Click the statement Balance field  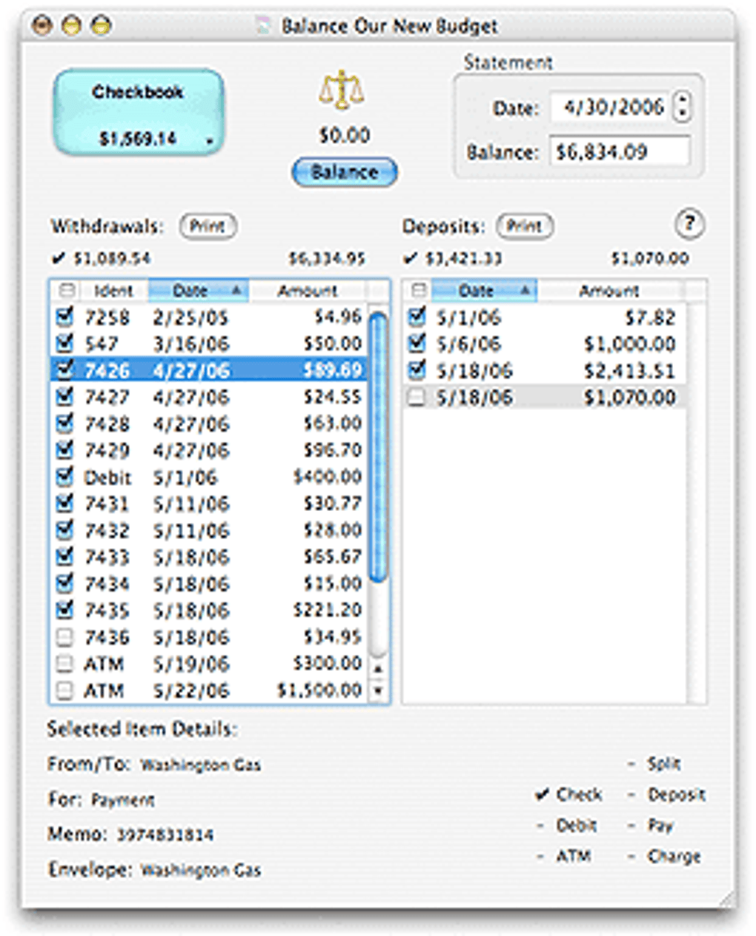[x=620, y=152]
